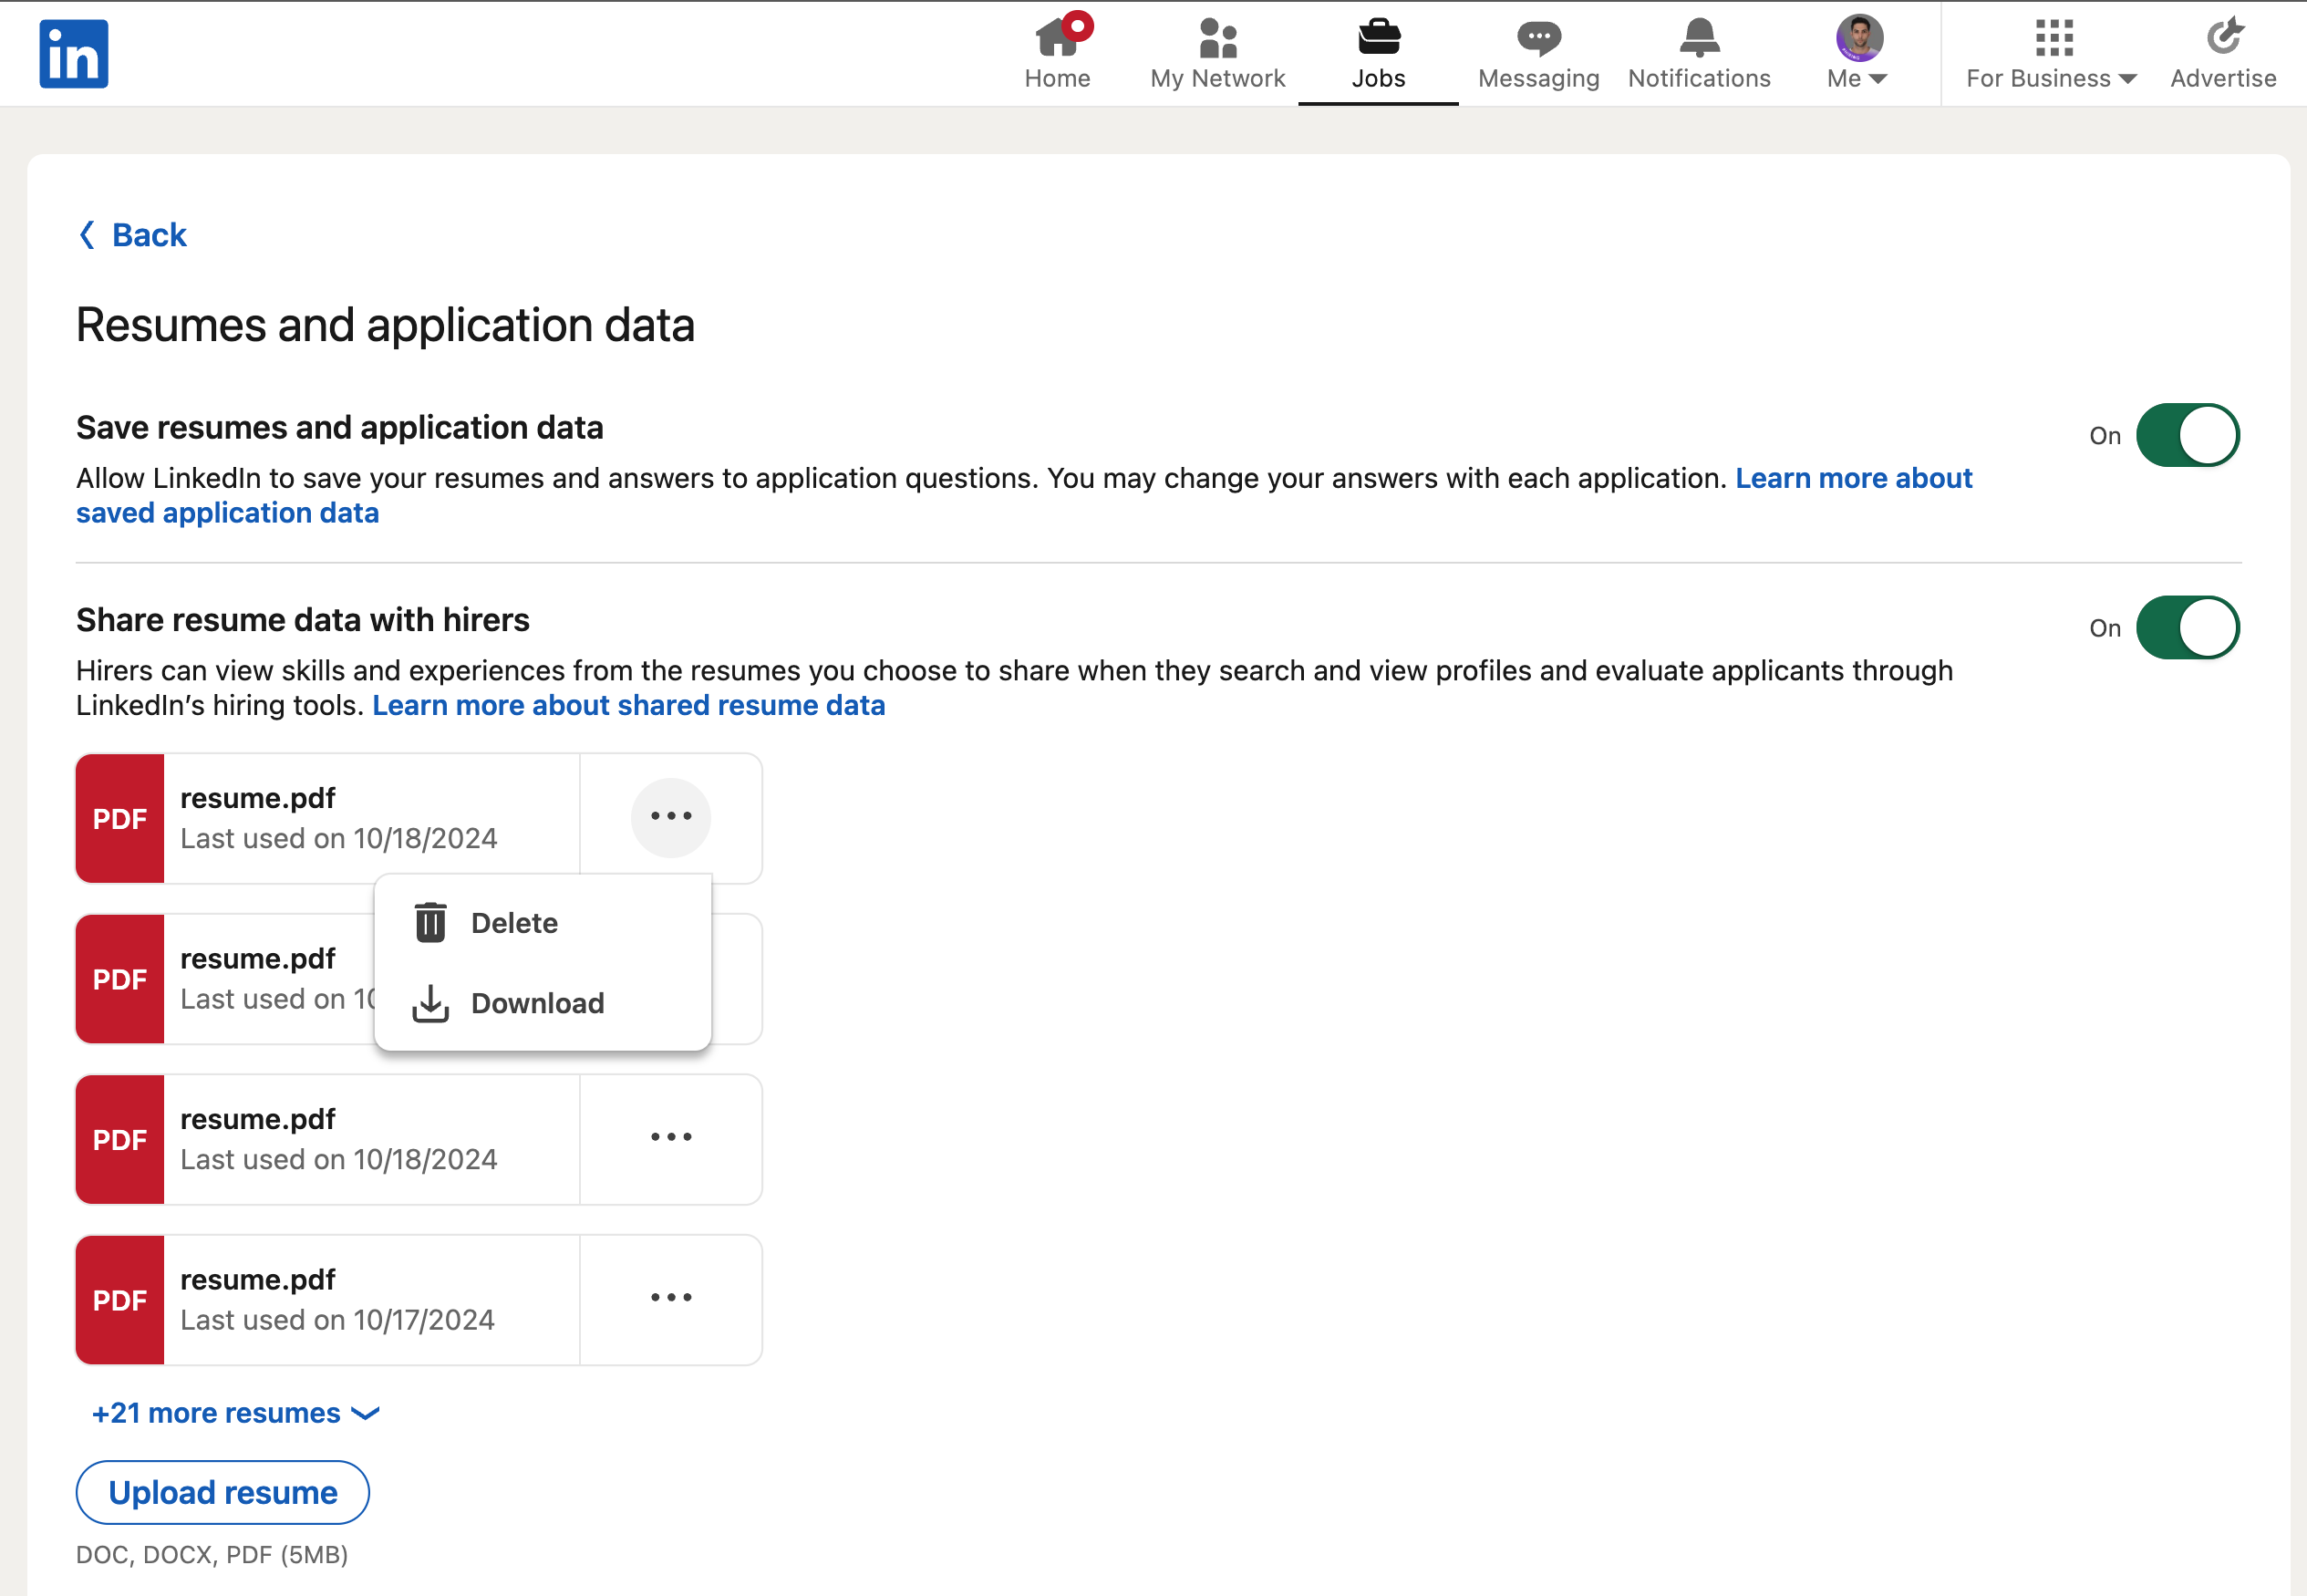The image size is (2307, 1596).
Task: Click the profile avatar photo
Action: (x=1859, y=38)
